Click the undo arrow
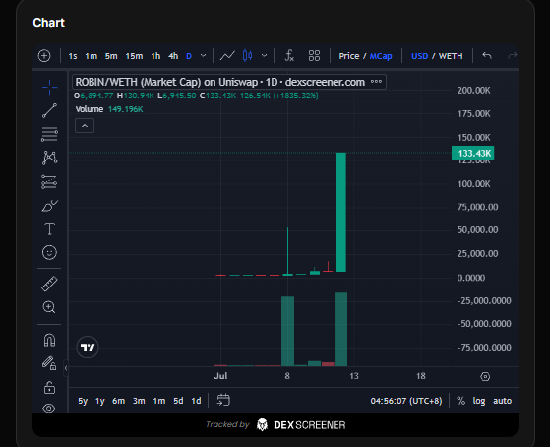The image size is (550, 447). 487,55
